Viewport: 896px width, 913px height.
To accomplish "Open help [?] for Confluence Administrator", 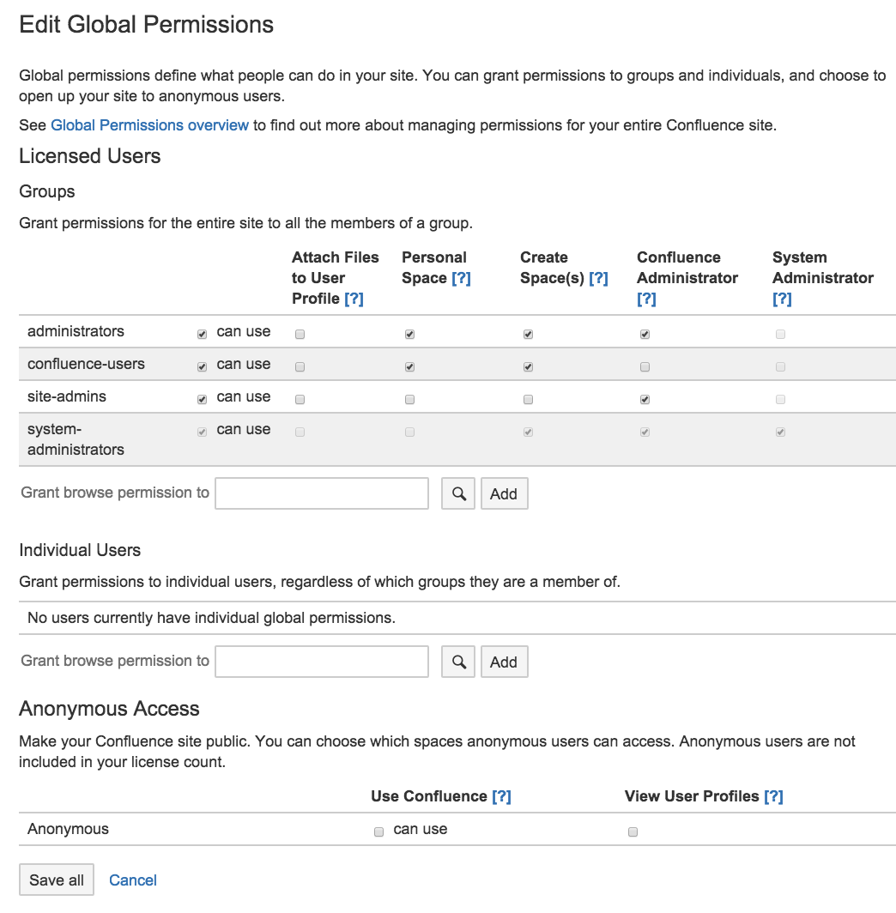I will coord(646,299).
